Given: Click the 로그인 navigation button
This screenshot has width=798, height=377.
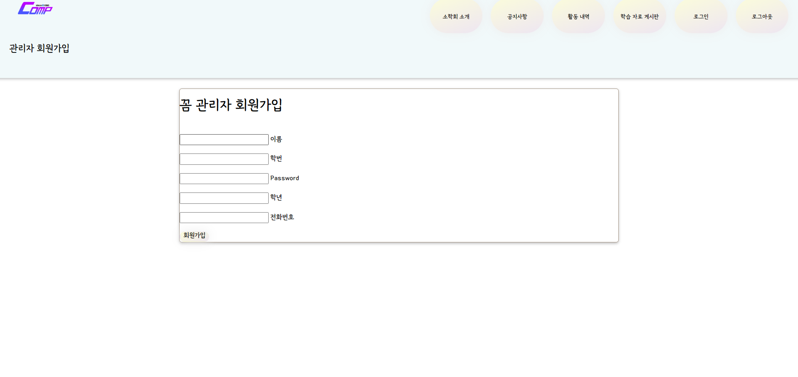Looking at the screenshot, I should tap(701, 17).
